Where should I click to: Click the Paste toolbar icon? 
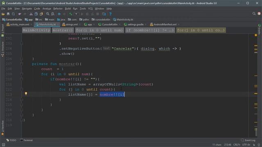click(41, 14)
